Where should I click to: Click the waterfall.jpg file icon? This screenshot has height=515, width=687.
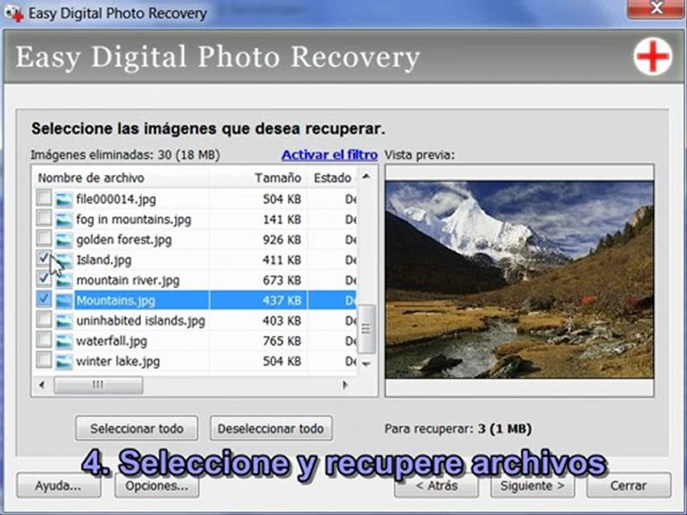click(64, 340)
